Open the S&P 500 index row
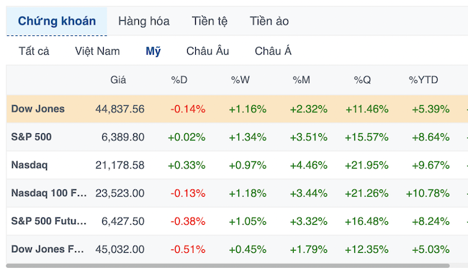This screenshot has height=273, width=468. tap(237, 137)
